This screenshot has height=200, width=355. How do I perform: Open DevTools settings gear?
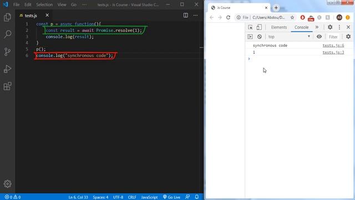coord(330,27)
